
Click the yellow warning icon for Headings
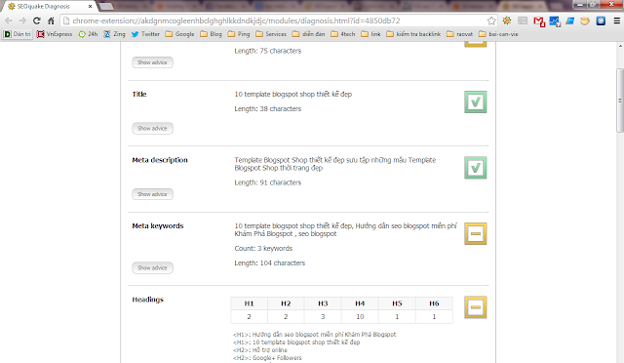click(476, 307)
